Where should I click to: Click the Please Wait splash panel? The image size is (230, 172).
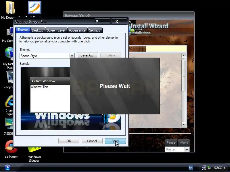coord(115,86)
